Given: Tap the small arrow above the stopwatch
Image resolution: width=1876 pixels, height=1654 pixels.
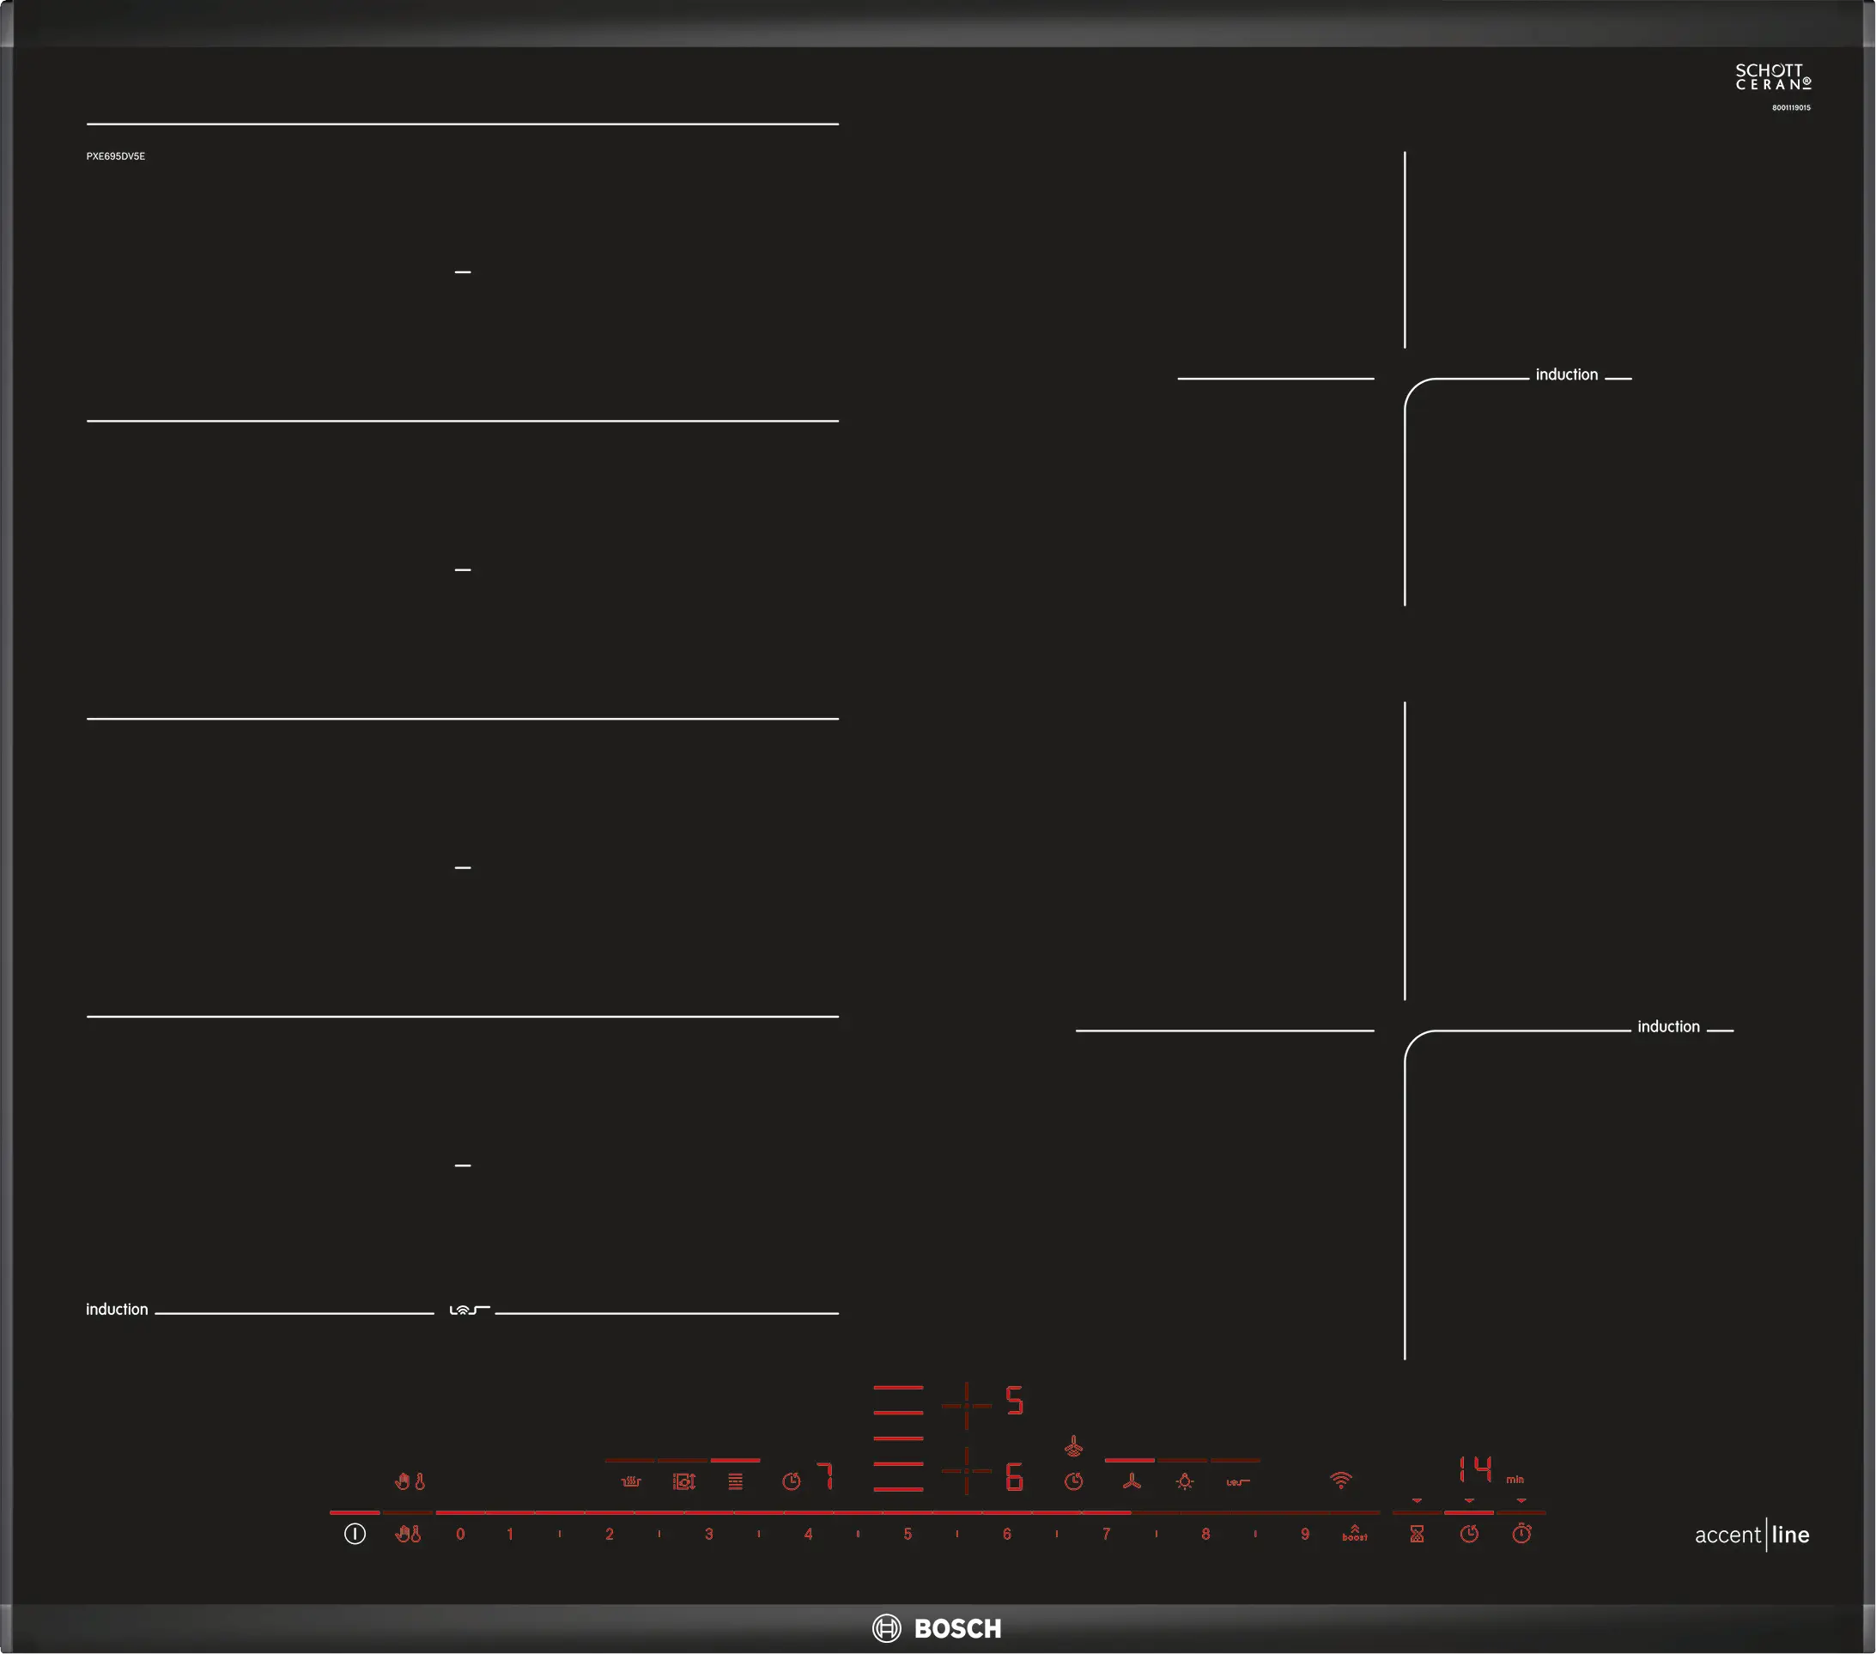Looking at the screenshot, I should point(1521,1501).
